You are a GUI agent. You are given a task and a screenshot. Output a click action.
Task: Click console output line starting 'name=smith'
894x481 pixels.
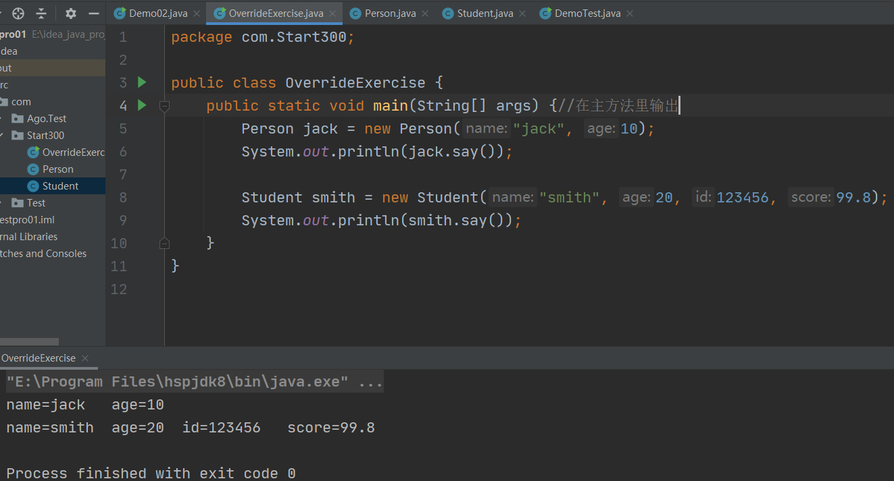[x=191, y=428]
